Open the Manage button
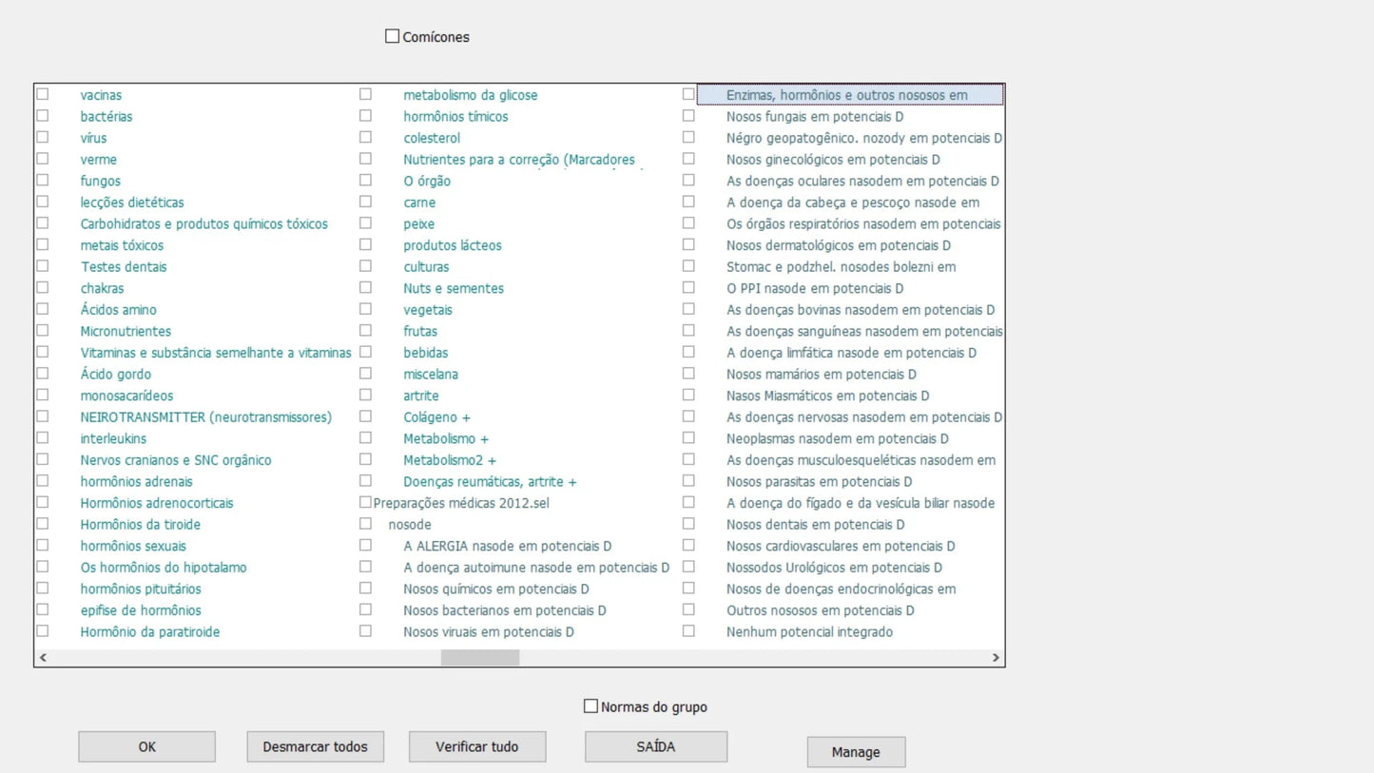 856,752
